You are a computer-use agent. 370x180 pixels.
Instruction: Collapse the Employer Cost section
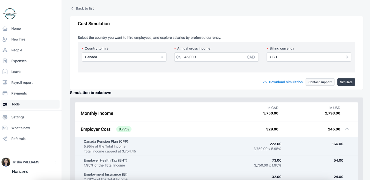click(347, 129)
